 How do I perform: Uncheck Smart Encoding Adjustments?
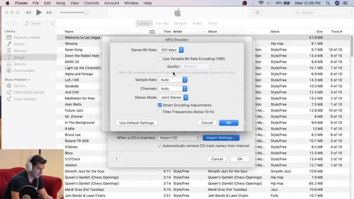(160, 105)
